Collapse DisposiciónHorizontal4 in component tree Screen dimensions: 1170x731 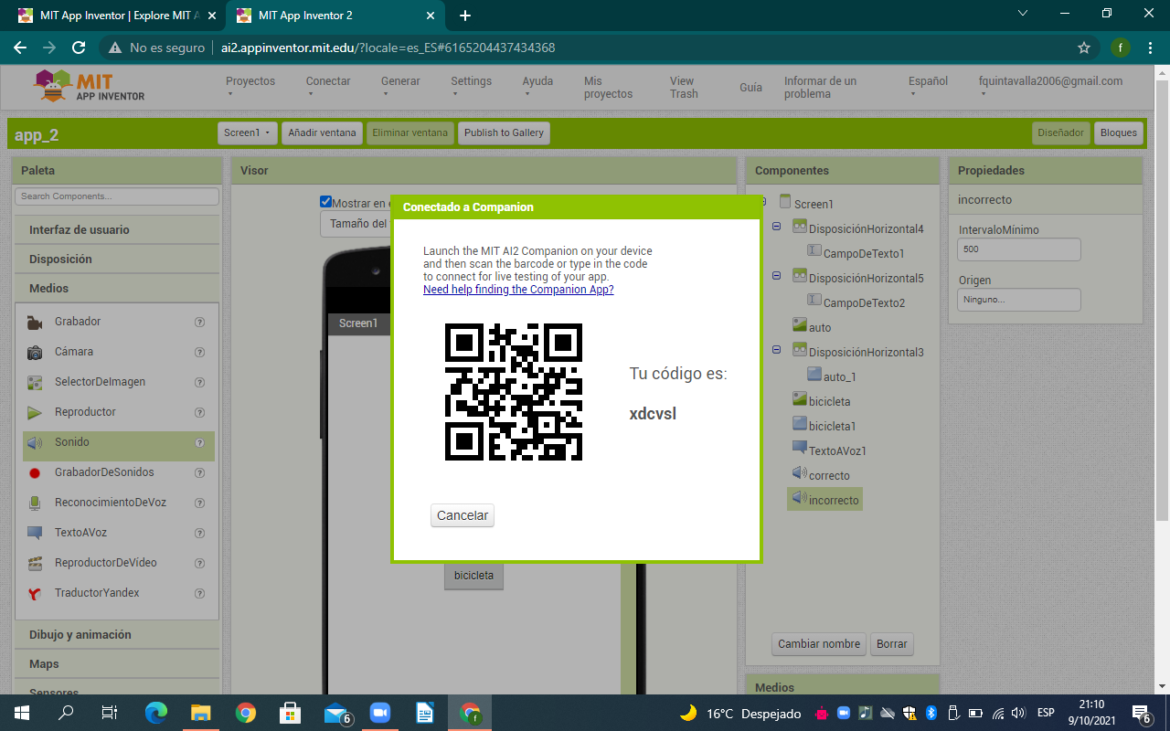[776, 227]
